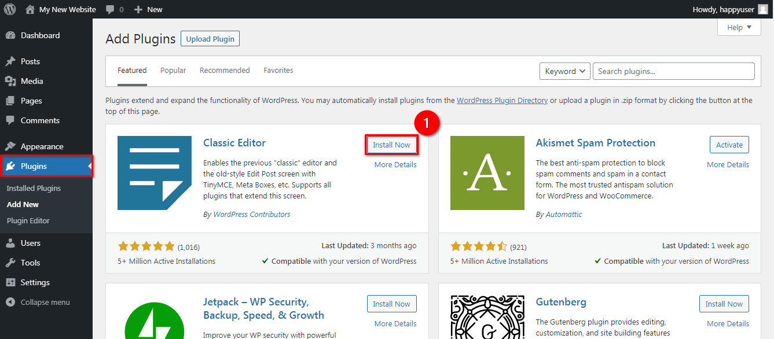Open the Jetpack title link
Viewport: 774px width, 339px height.
point(263,309)
